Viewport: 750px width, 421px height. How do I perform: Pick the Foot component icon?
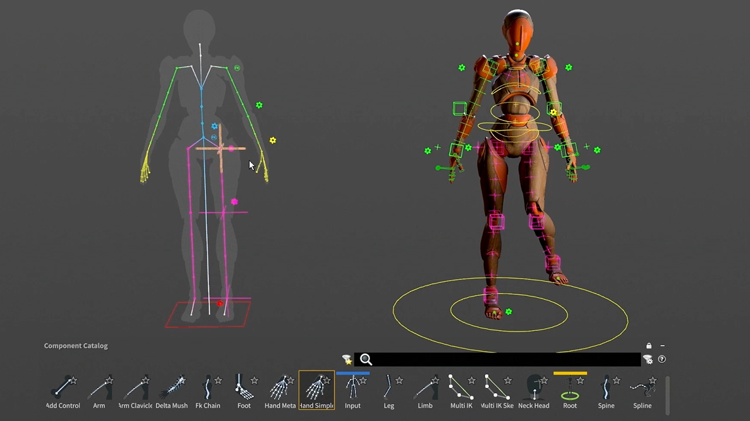(244, 390)
